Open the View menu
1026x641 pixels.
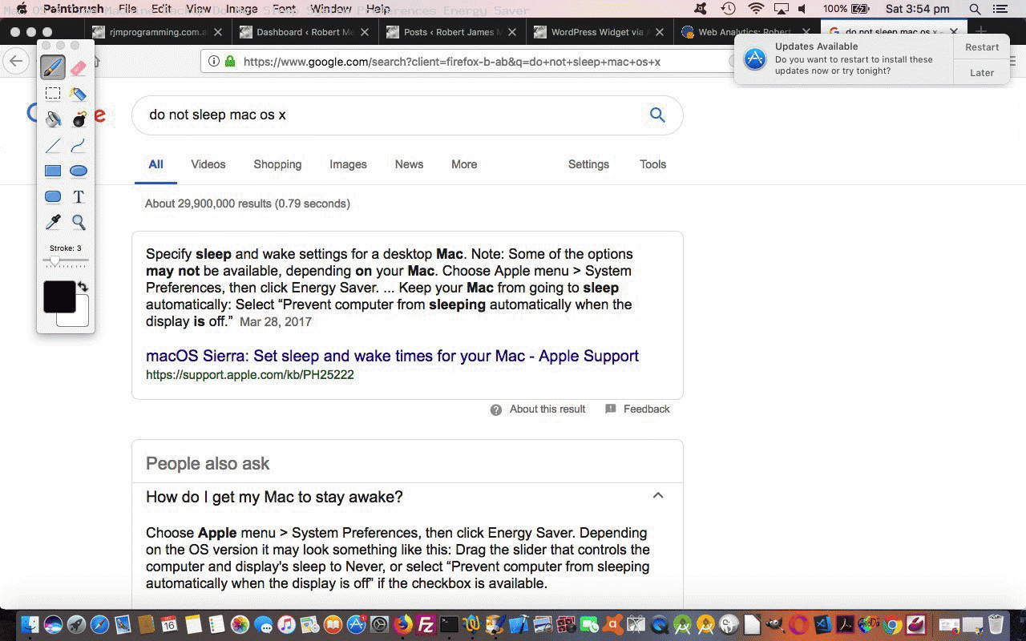pos(198,9)
